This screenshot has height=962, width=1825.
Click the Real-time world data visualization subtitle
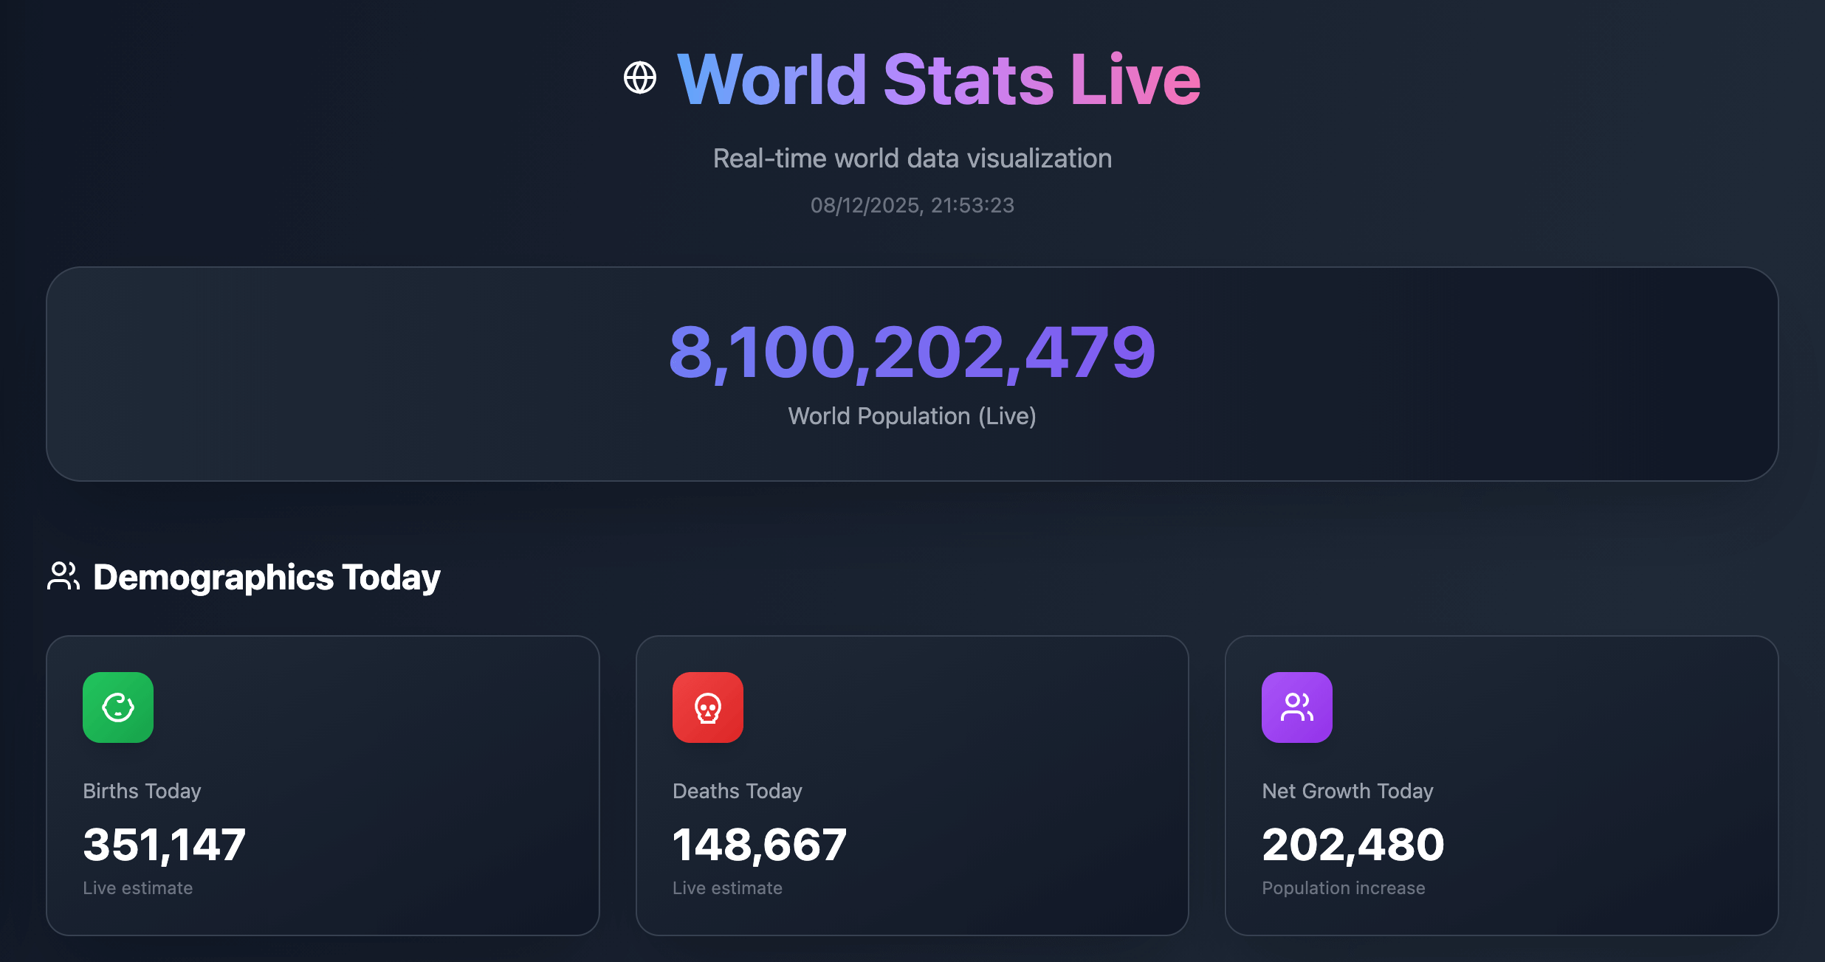[x=912, y=159]
